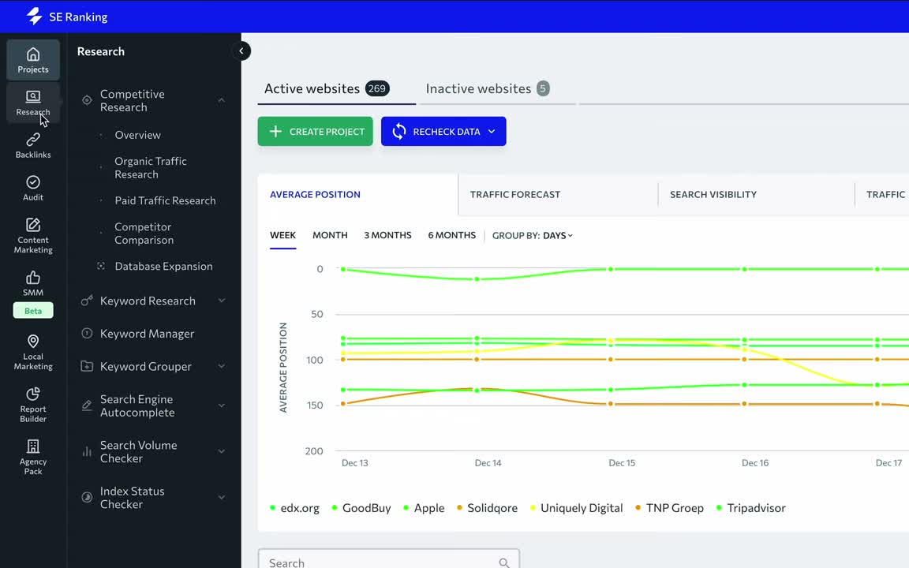Click the Keyword Manager icon

(87, 333)
